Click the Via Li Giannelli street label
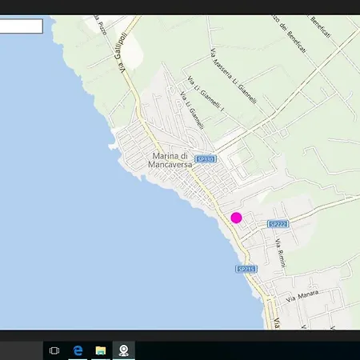The height and width of the screenshot is (360, 360). 192,110
